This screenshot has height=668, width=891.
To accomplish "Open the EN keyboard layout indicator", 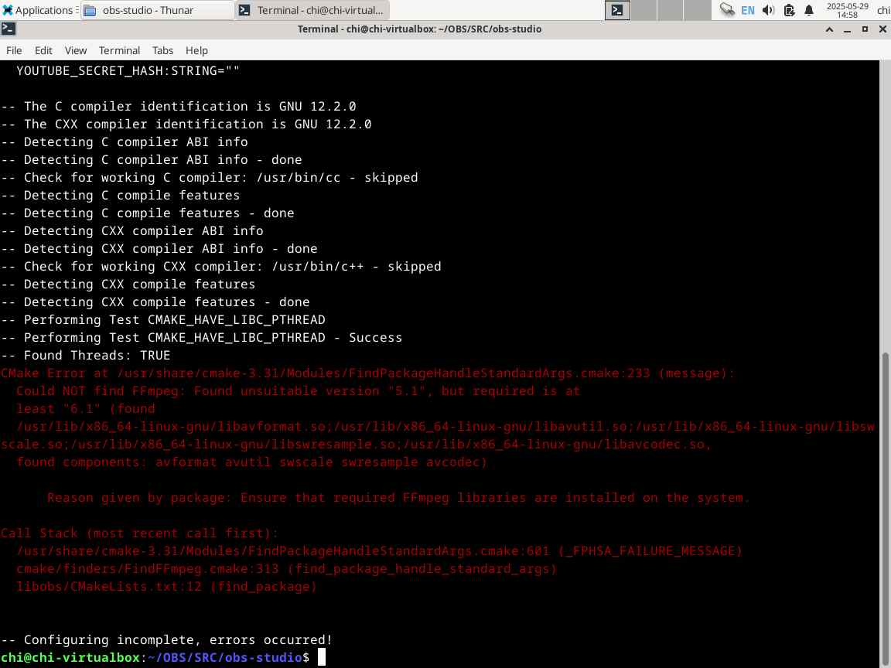I will tap(748, 10).
